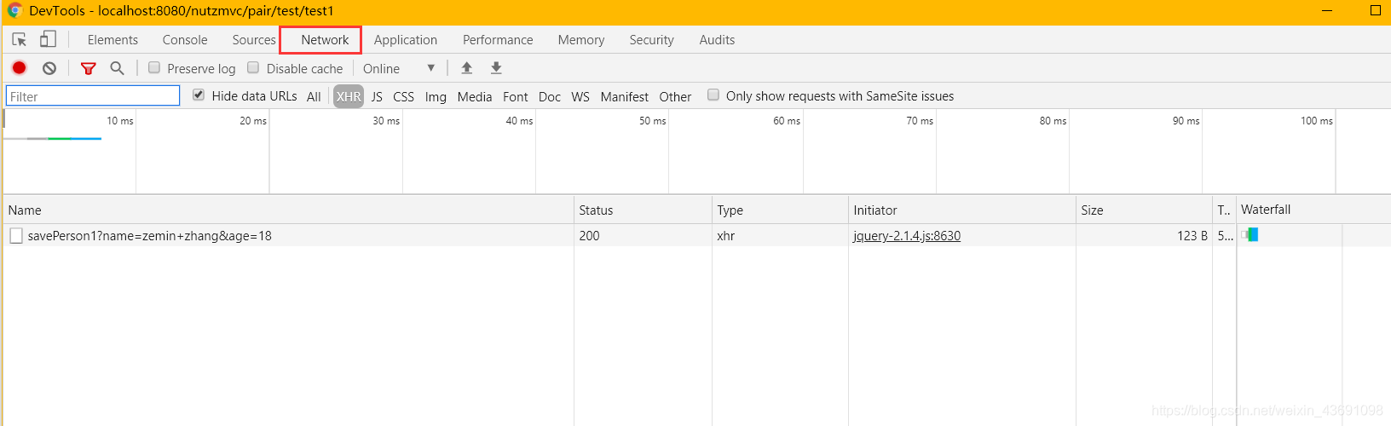Filter requests by Font
The width and height of the screenshot is (1391, 426).
coord(516,96)
